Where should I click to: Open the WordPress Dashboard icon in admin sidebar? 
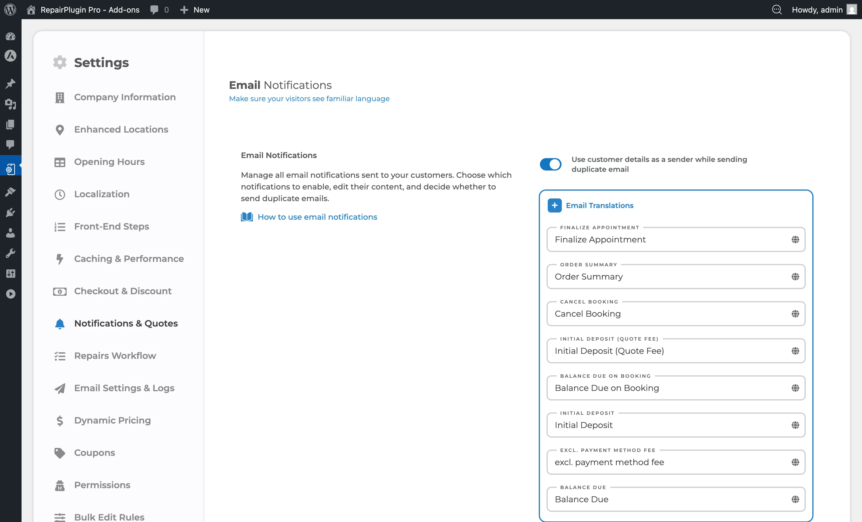click(x=11, y=37)
